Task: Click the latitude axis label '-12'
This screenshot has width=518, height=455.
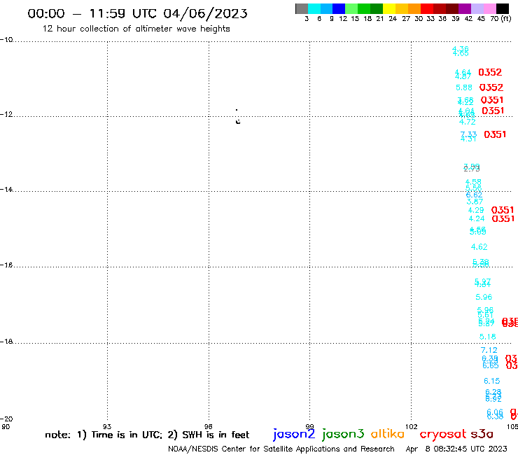Action: pyautogui.click(x=6, y=114)
